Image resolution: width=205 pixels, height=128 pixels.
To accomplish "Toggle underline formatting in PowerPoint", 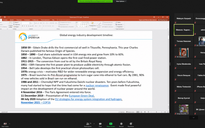I will (27, 26).
